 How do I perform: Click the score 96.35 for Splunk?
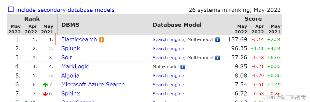pos(239,48)
